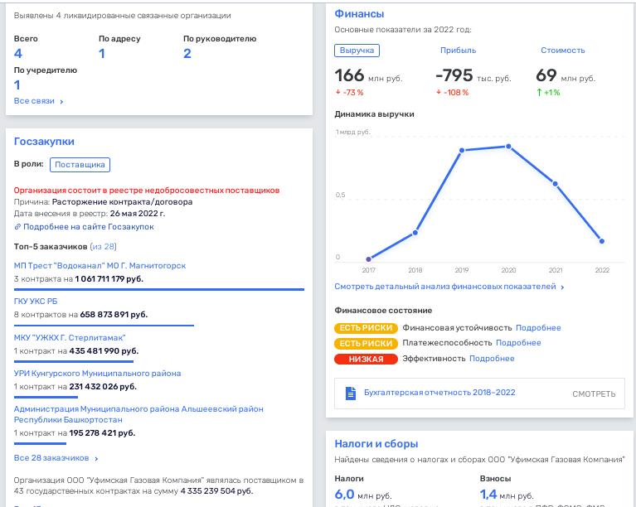Click the По руководителю count 2
Screen dimensions: 636x507
187,54
